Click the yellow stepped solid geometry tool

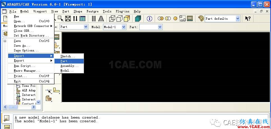[x=49, y=99]
